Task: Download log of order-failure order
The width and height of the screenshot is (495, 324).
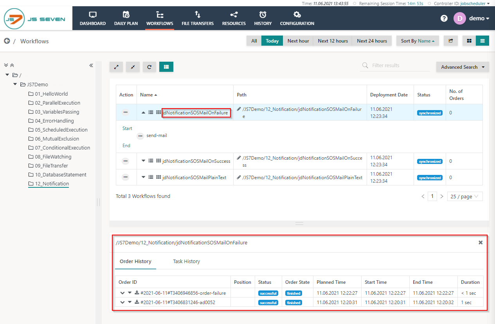Action: 137,292
